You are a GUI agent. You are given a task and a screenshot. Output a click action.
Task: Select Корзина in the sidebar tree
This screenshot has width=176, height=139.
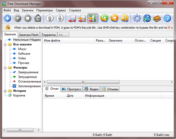coord(19,95)
